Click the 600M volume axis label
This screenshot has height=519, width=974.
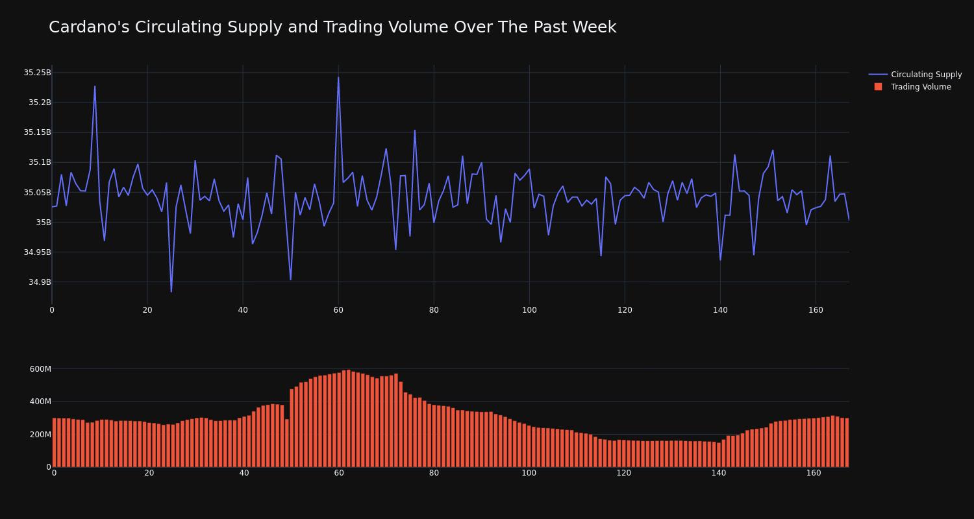coord(40,369)
